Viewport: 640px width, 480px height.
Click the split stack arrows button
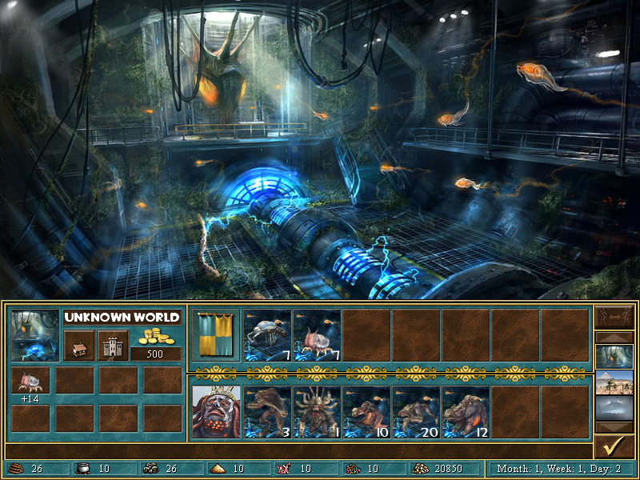(614, 317)
